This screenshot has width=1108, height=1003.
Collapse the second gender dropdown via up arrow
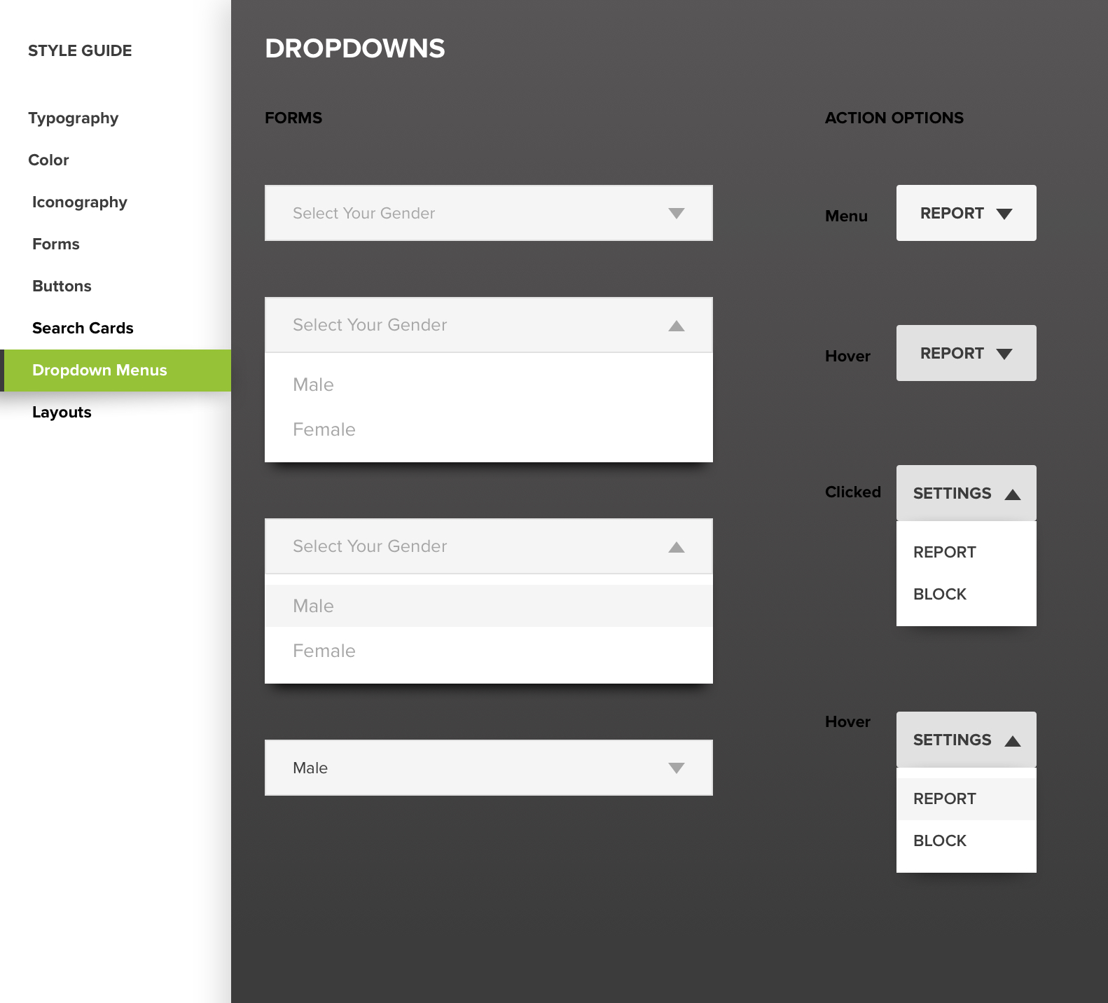click(676, 325)
